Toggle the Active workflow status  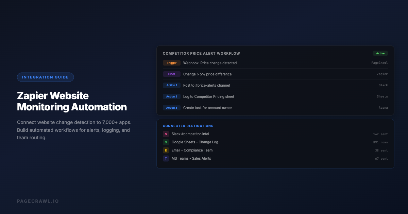pyautogui.click(x=380, y=53)
